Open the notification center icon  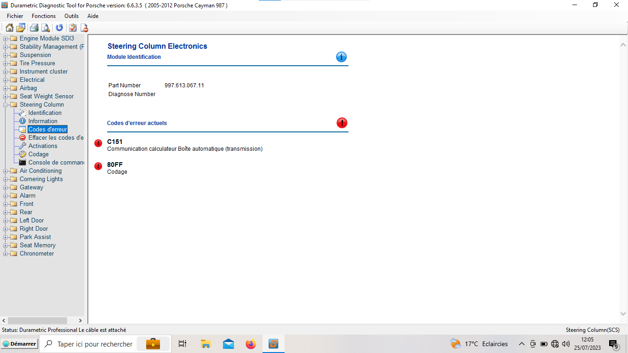[x=613, y=344]
